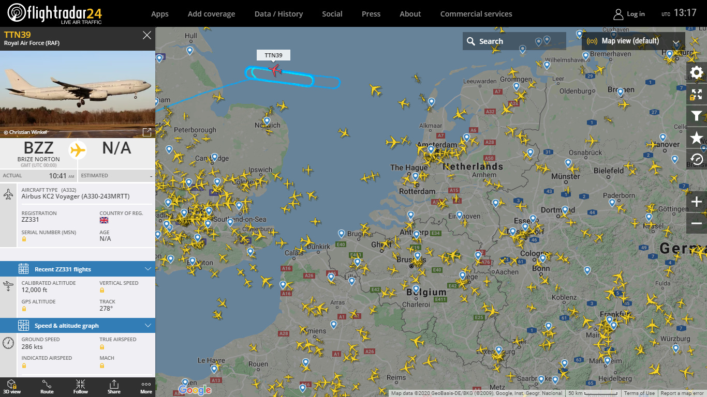
Task: Open the playback history clock icon
Action: pyautogui.click(x=697, y=159)
